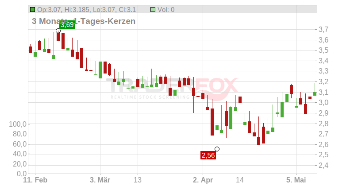
Task: Click the circle marker at the 2,56 low
Action: pos(217,149)
